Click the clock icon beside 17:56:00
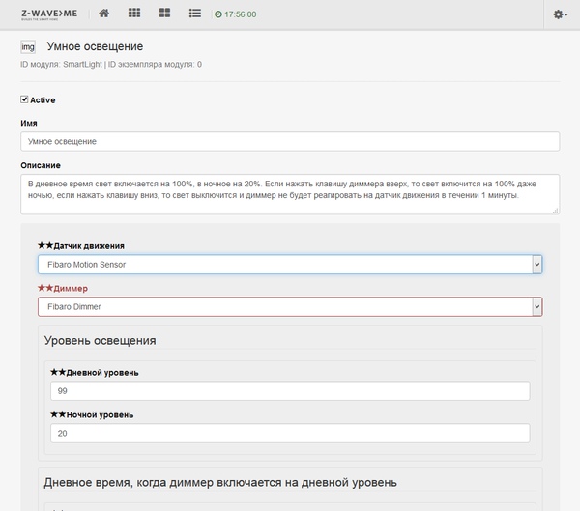Viewport: 580px width, 511px height. (218, 14)
